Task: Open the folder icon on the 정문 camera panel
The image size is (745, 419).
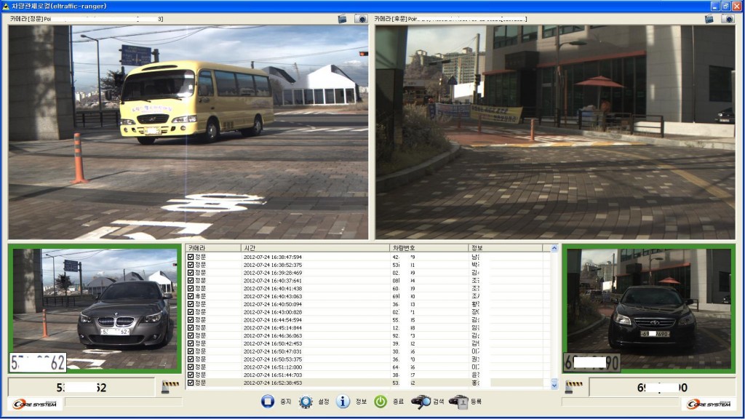Action: (x=342, y=19)
